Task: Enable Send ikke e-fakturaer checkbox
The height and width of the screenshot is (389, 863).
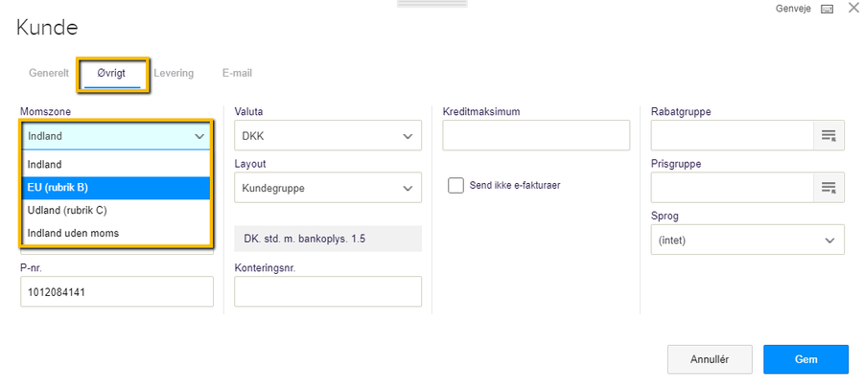Action: tap(455, 186)
